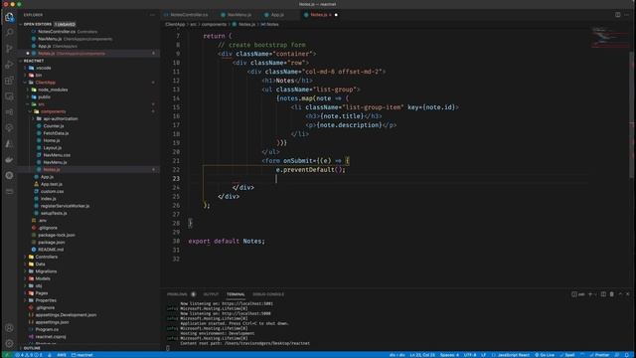Open NavMenu.css in the file tree

coord(57,155)
